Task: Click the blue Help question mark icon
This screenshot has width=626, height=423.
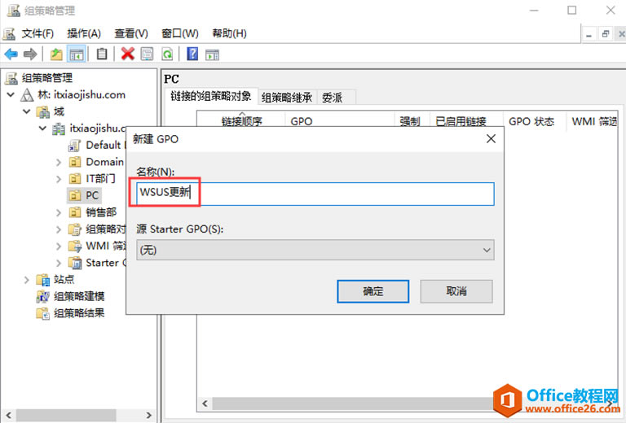Action: pyautogui.click(x=192, y=54)
